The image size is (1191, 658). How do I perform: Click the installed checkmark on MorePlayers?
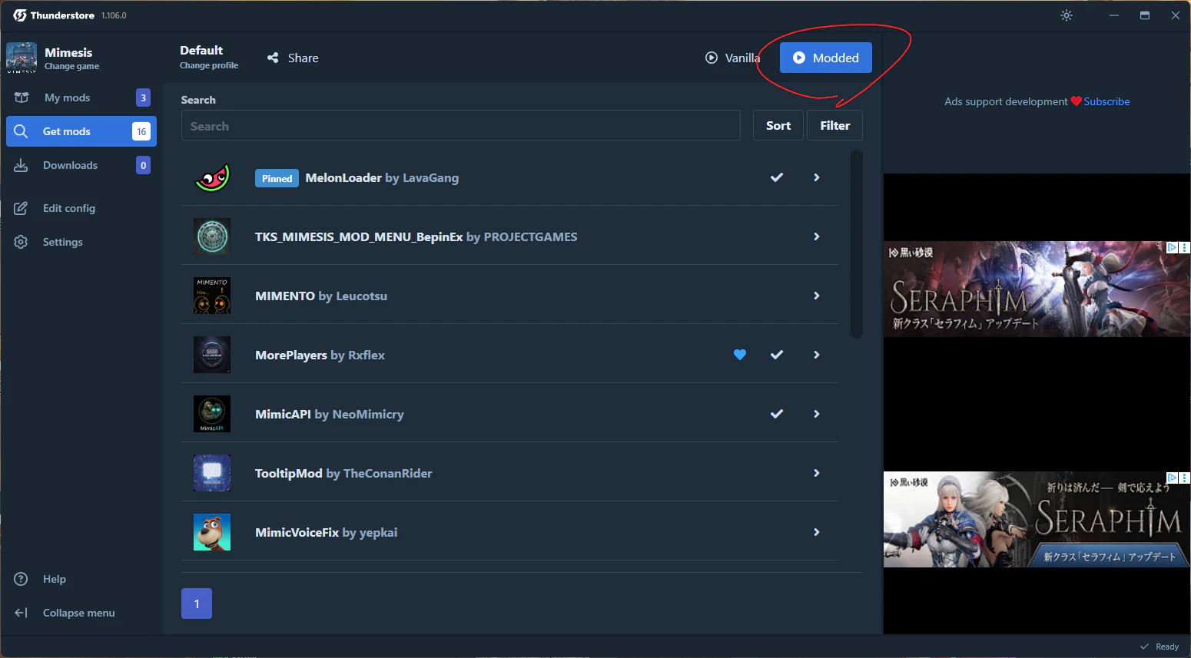777,355
